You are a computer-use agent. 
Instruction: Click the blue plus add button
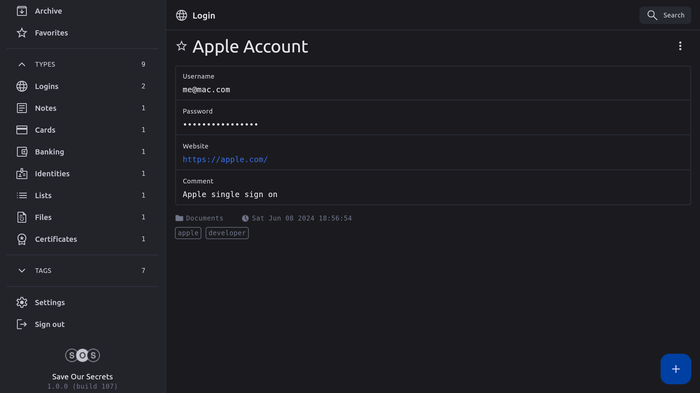click(x=676, y=369)
